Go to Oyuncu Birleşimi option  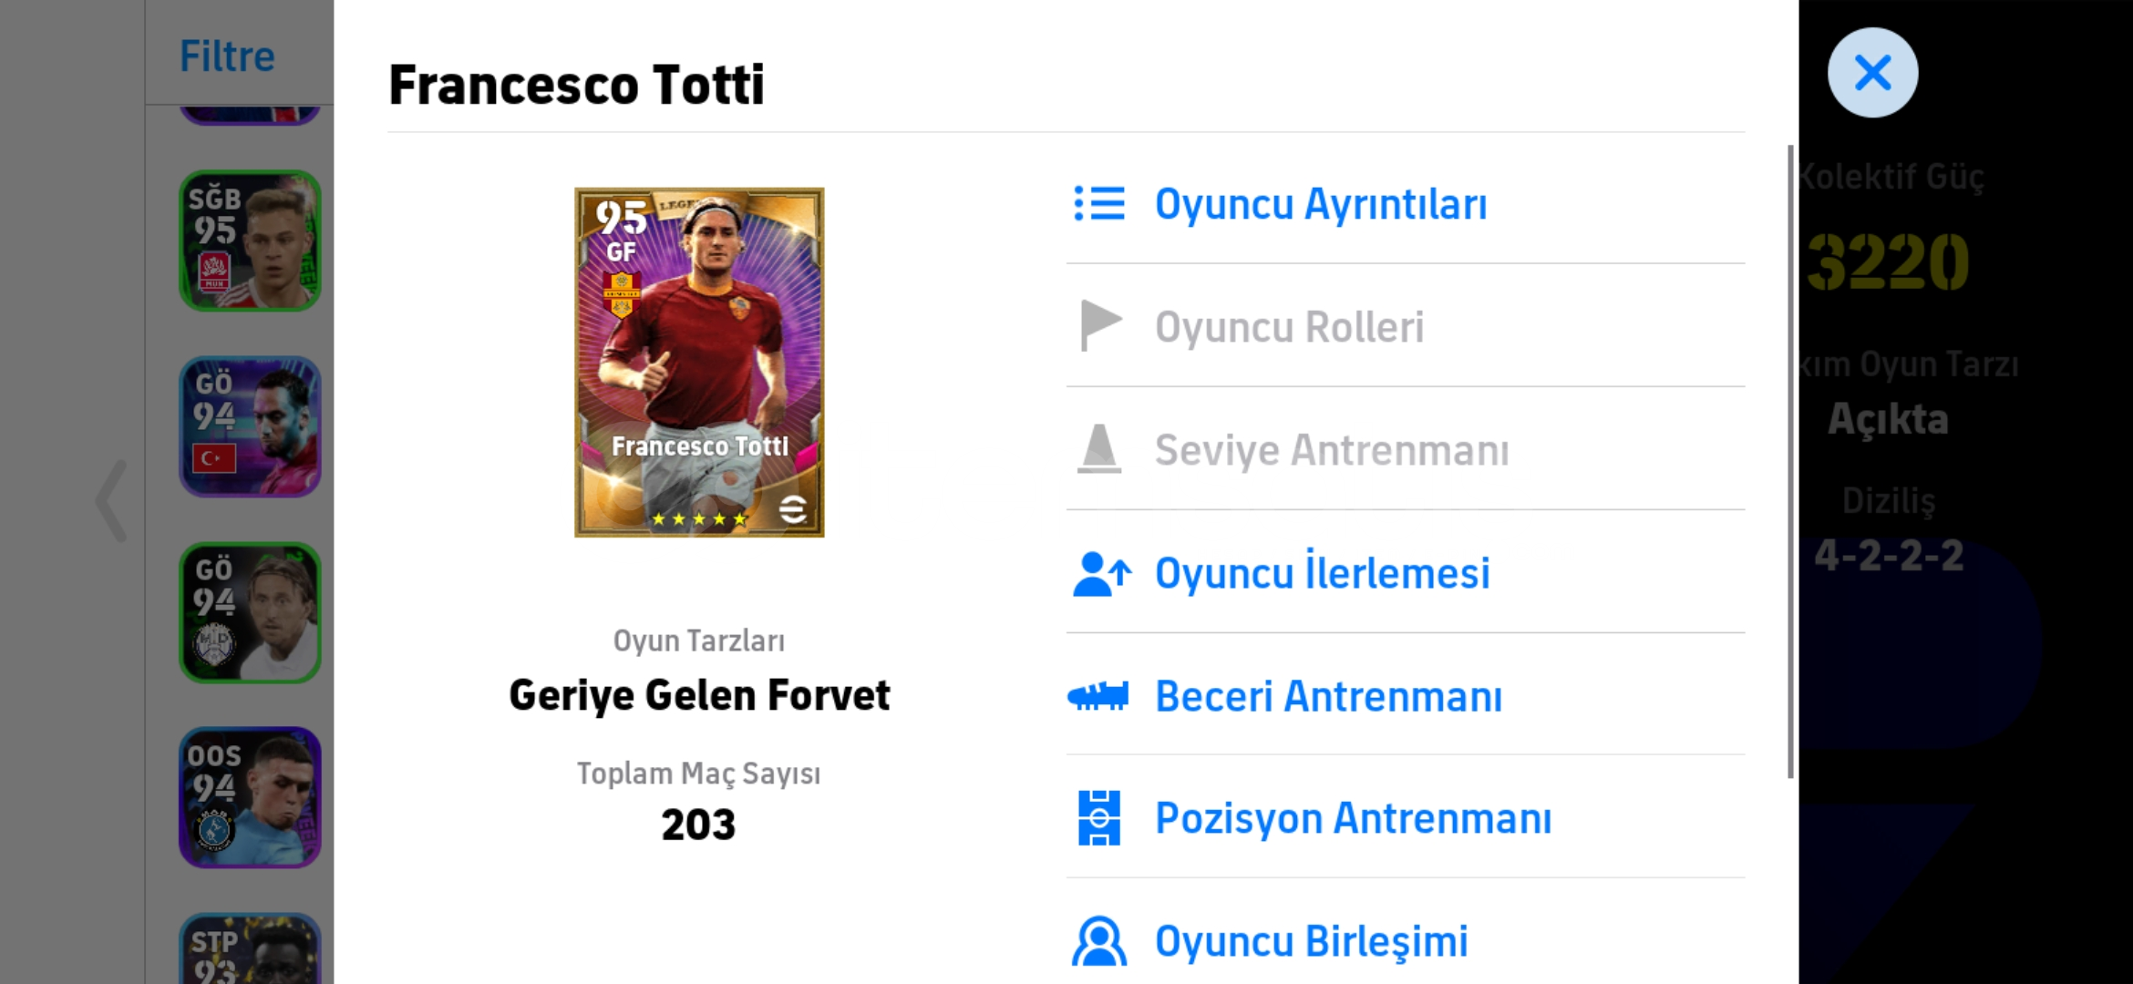tap(1311, 941)
